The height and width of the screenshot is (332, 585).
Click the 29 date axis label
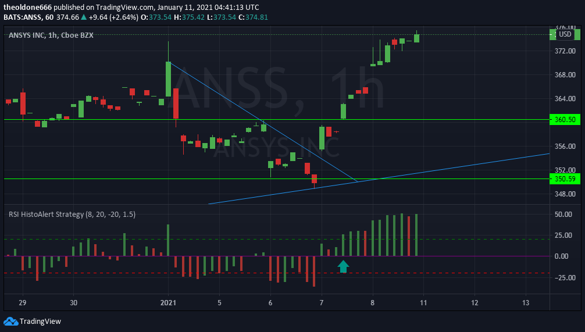click(22, 302)
